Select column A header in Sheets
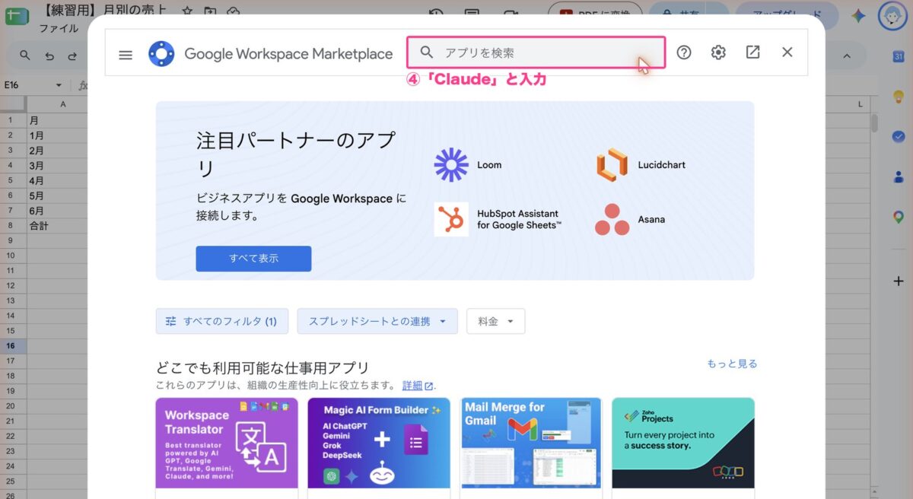This screenshot has height=499, width=913. pyautogui.click(x=57, y=103)
